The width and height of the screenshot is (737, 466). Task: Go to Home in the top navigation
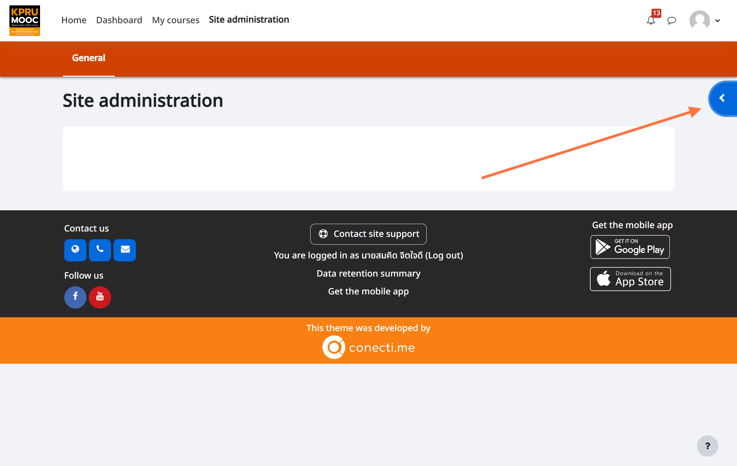[x=74, y=20]
